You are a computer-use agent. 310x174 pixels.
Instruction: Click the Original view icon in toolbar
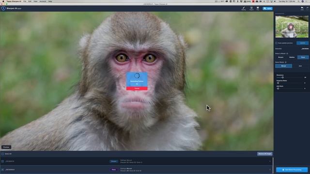[251, 8]
